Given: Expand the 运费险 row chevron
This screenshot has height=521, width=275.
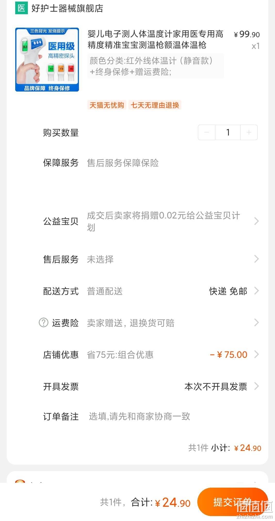Looking at the screenshot, I should tap(256, 322).
